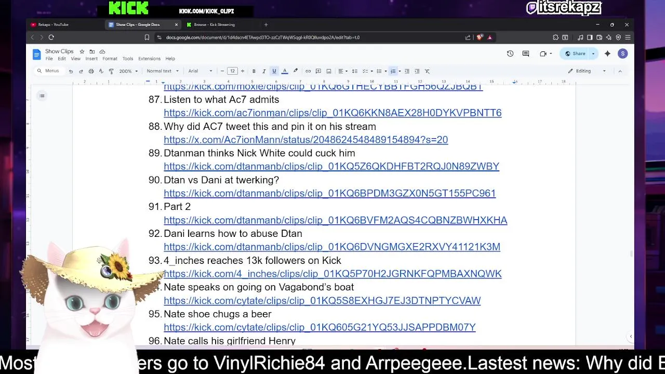Open the Google account avatar S
665x374 pixels.
pyautogui.click(x=622, y=54)
